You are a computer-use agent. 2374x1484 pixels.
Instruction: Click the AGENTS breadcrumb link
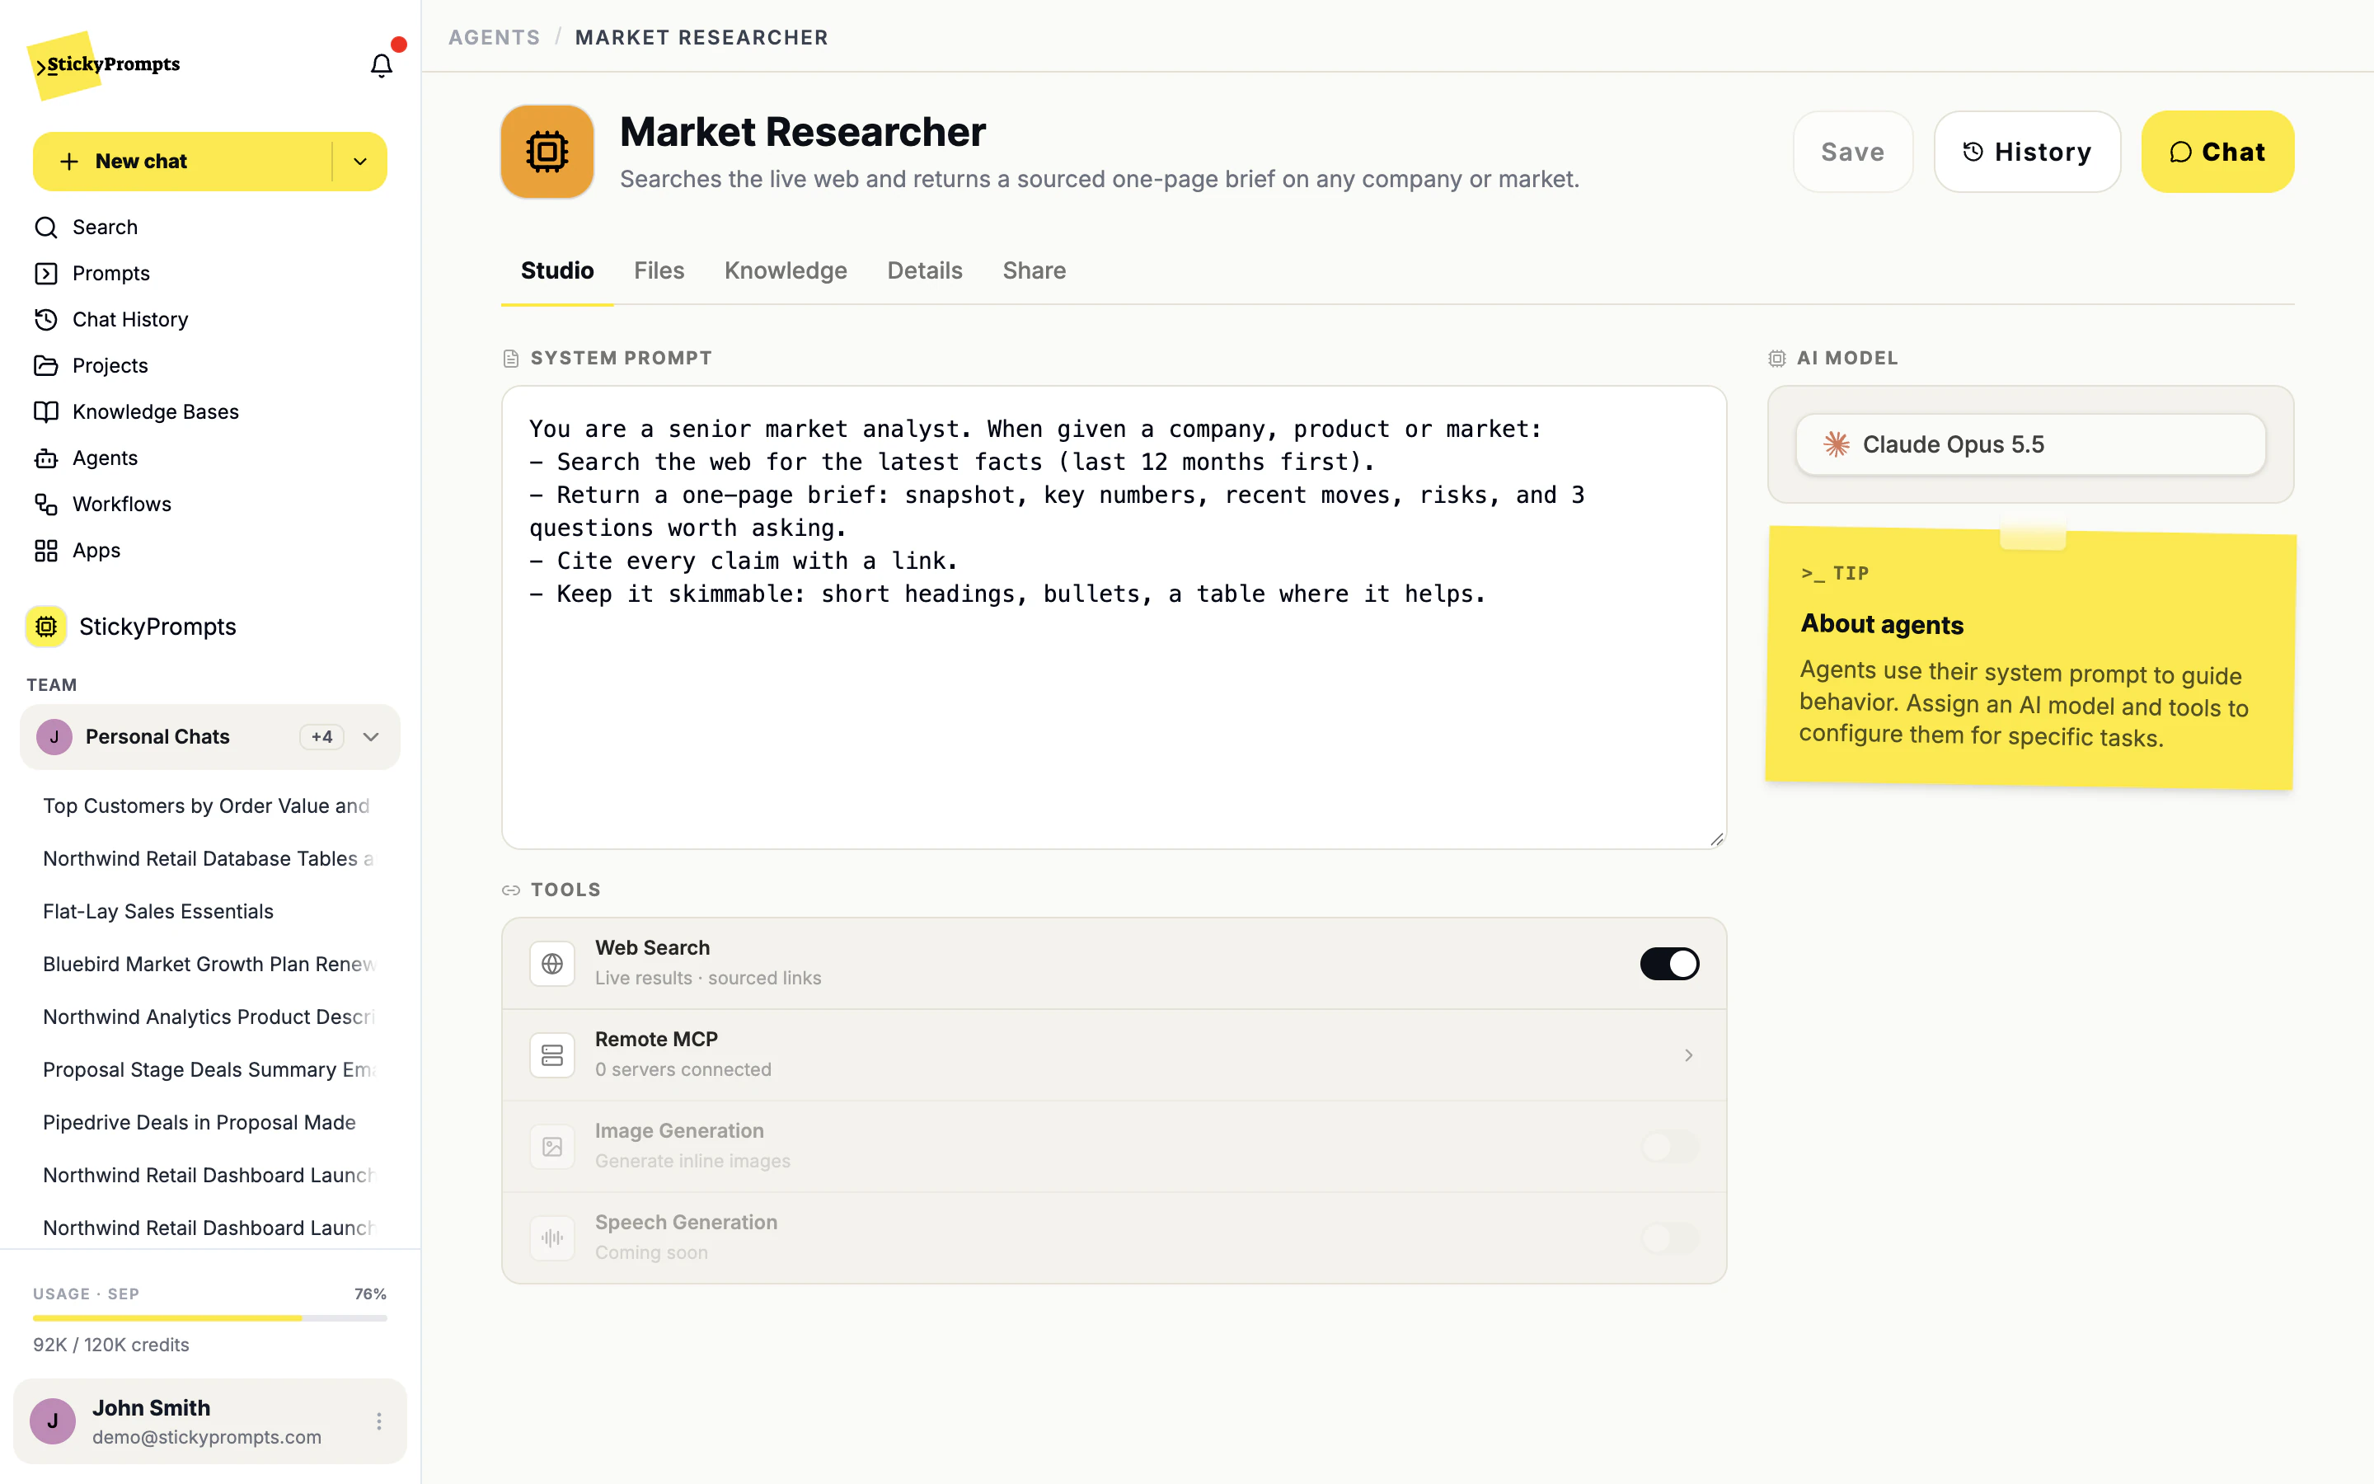tap(495, 37)
